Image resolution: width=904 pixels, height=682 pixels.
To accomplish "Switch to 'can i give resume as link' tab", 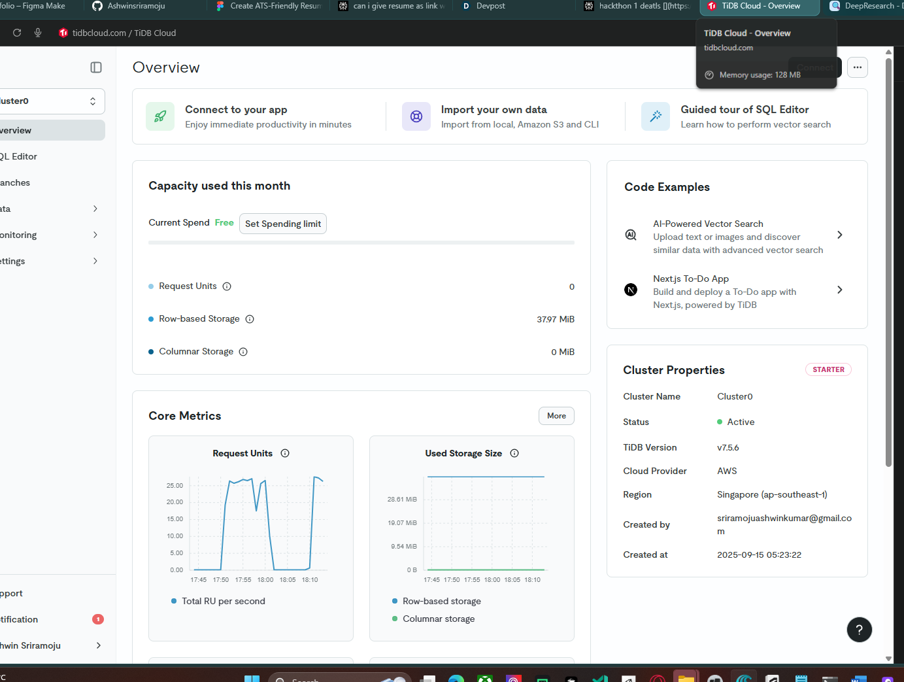I will pos(392,7).
